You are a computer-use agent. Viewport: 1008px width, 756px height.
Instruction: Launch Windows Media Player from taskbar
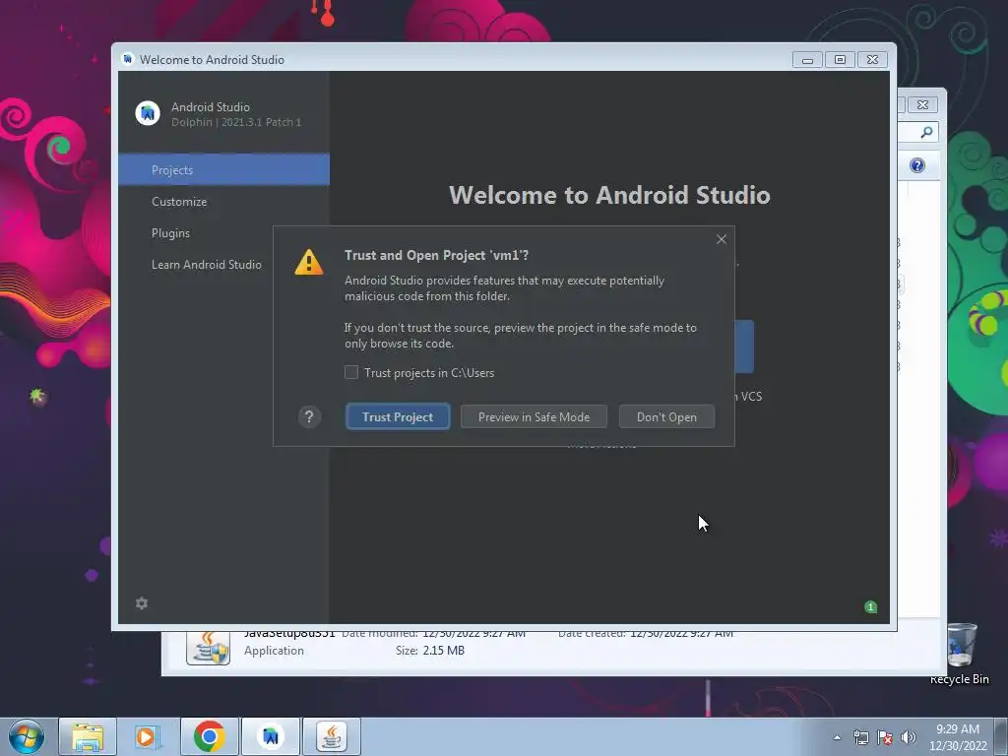147,736
